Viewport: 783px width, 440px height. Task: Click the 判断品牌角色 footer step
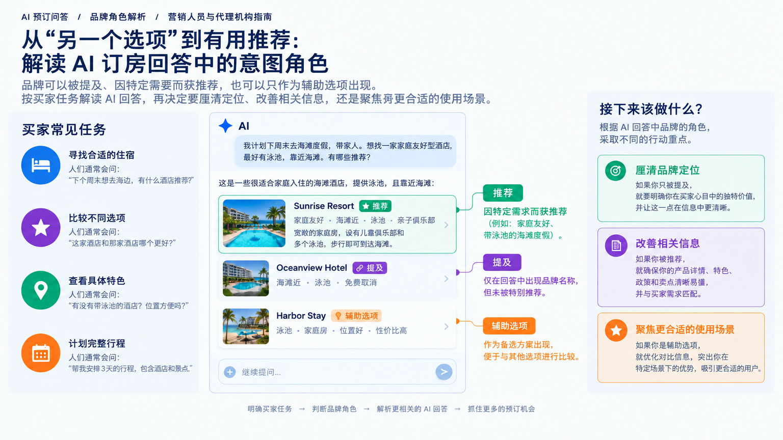click(x=334, y=409)
